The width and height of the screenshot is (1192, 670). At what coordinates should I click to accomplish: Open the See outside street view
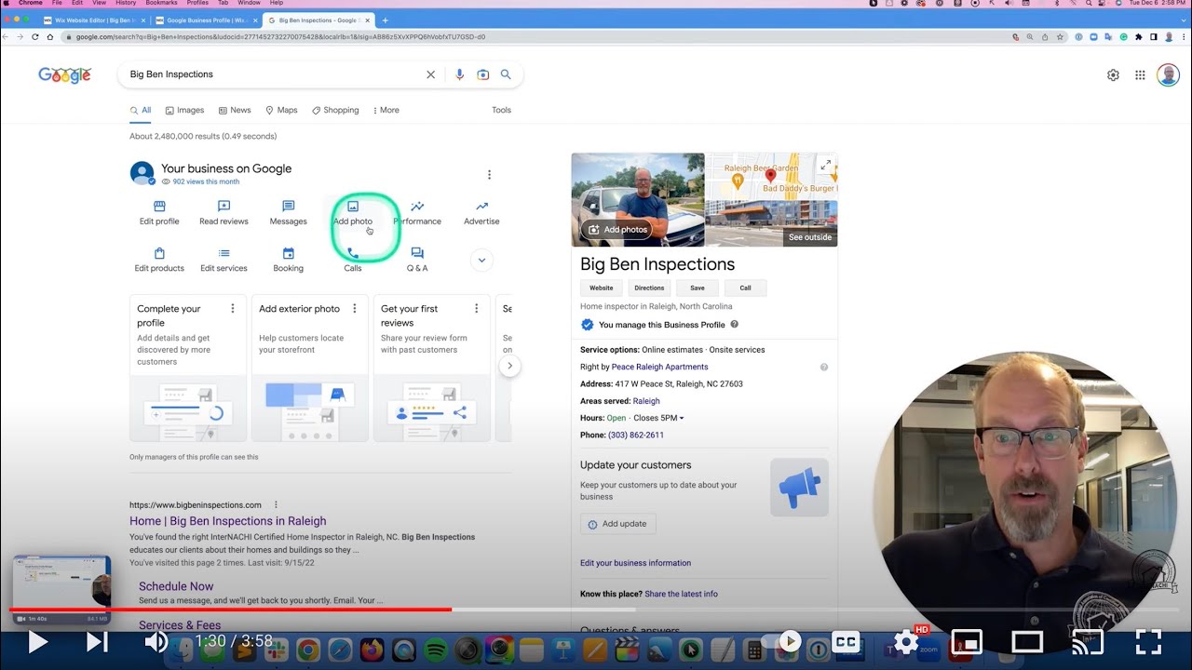point(809,237)
